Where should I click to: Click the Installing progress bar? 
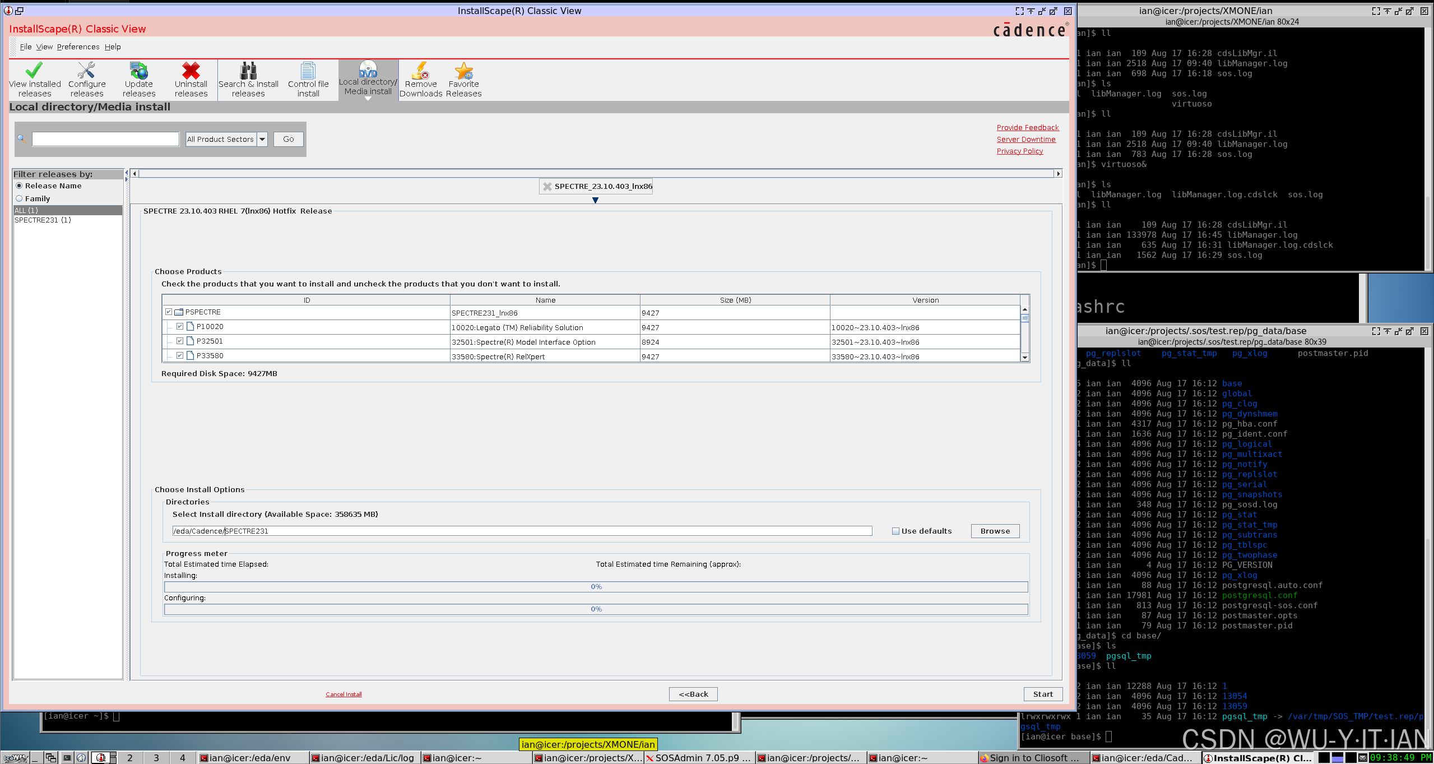596,586
